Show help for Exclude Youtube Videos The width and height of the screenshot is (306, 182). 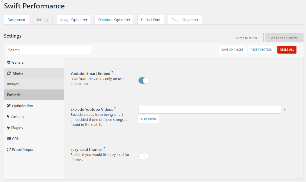[x=115, y=108]
